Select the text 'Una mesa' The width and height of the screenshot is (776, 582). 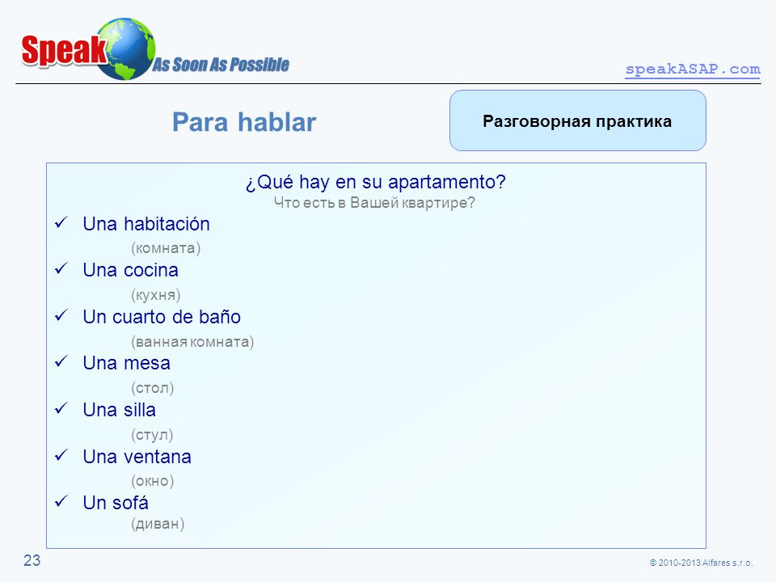coord(127,363)
